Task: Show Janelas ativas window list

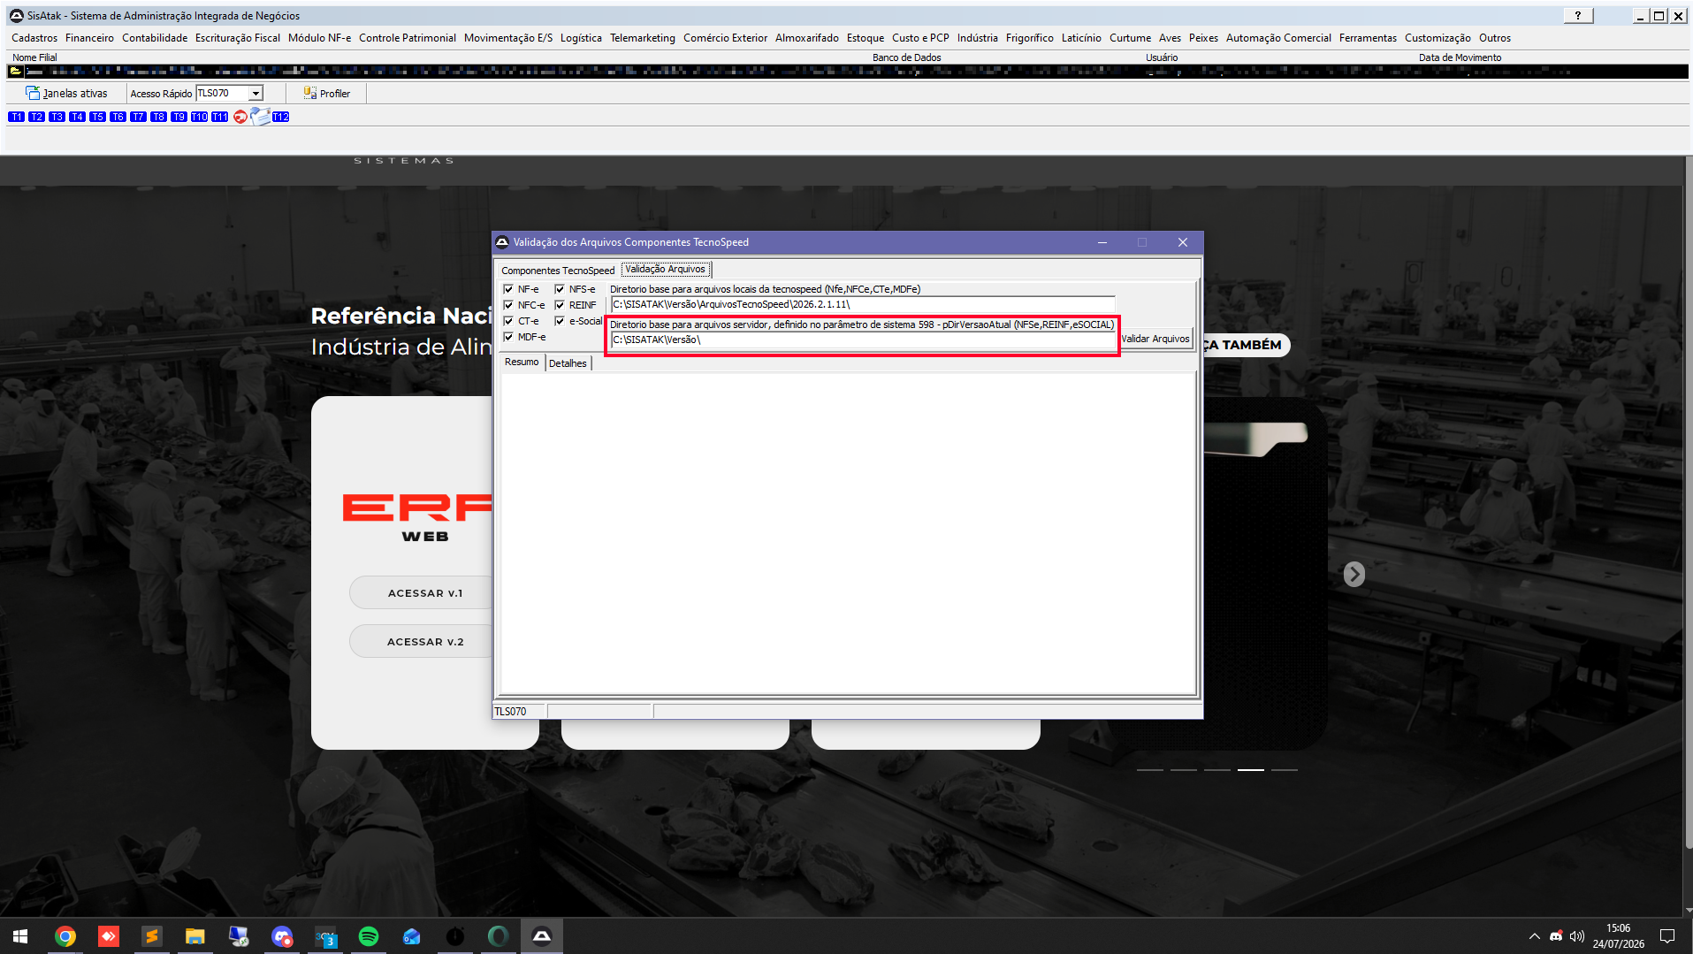Action: (x=67, y=93)
